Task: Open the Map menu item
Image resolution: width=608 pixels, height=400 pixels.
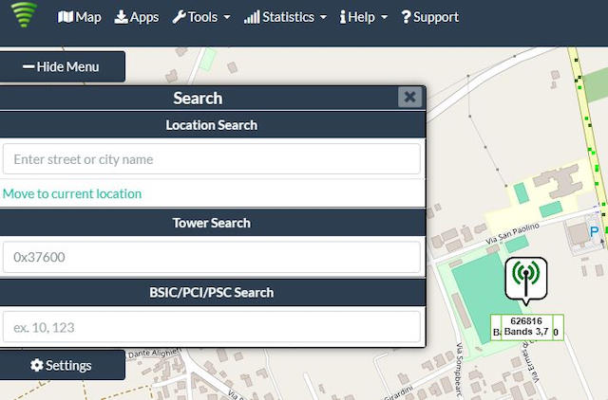Action: (x=80, y=17)
